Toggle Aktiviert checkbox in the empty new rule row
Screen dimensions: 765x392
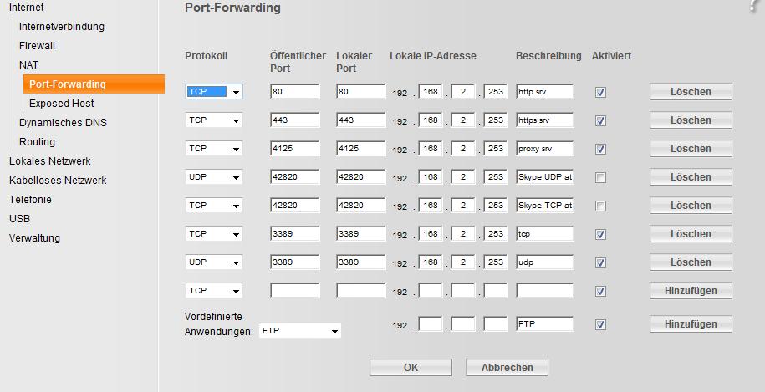point(600,291)
